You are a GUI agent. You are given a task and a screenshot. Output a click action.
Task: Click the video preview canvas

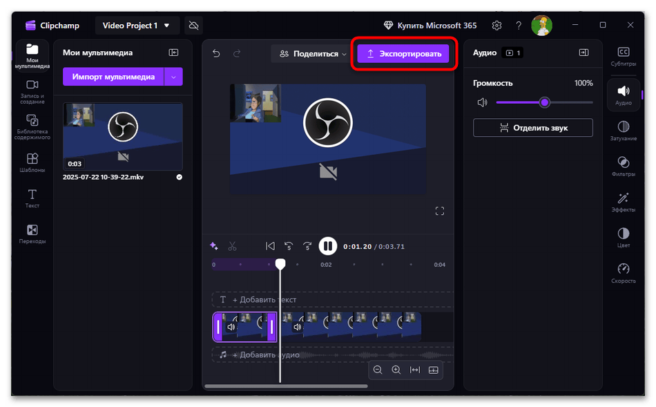[x=327, y=139]
